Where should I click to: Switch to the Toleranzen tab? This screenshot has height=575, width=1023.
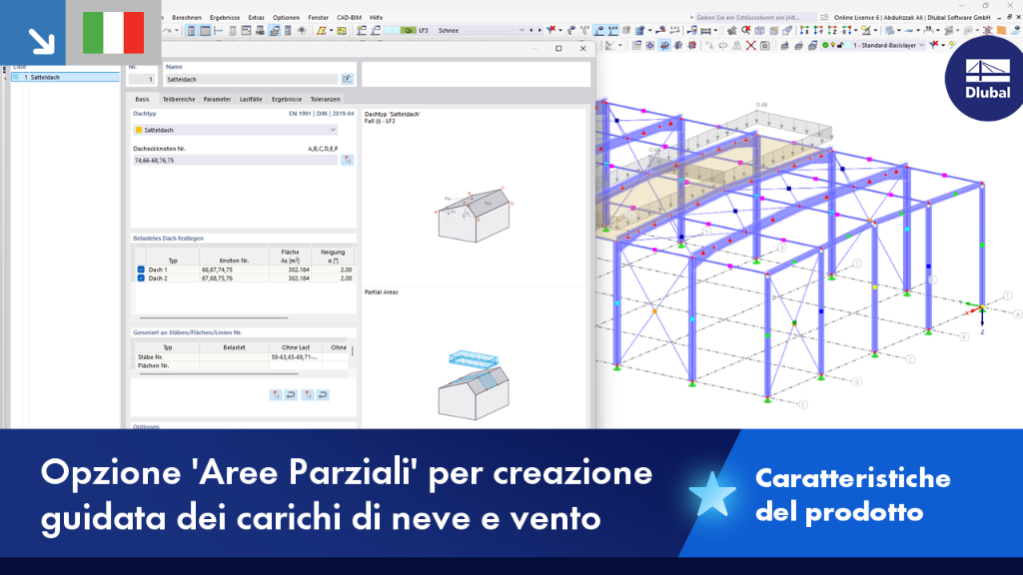tap(325, 99)
